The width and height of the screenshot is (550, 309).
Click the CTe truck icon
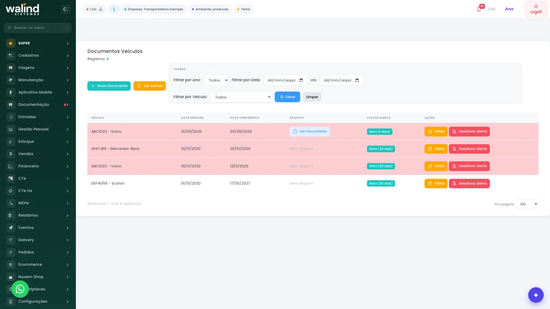click(x=11, y=179)
